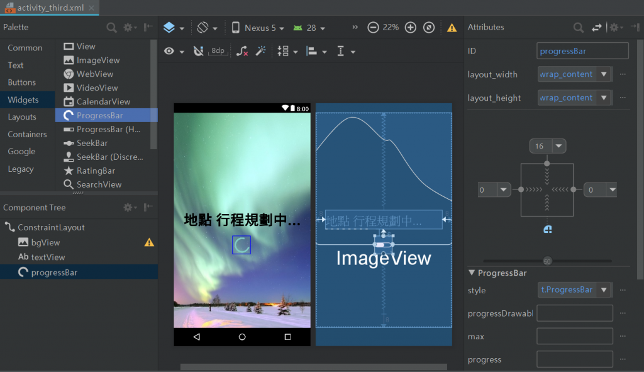The height and width of the screenshot is (372, 644).
Task: Select bgView in component tree
Action: (x=79, y=242)
